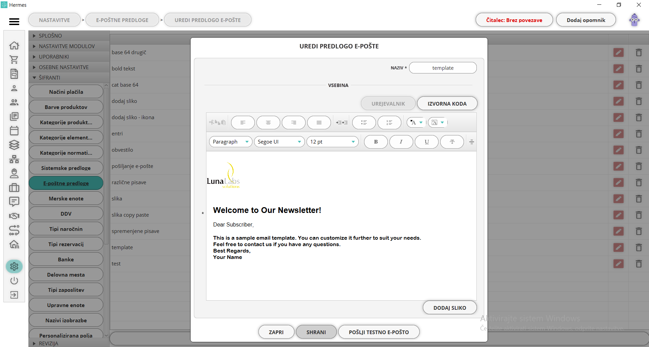Open the handshake sidebar icon
Image resolution: width=649 pixels, height=347 pixels.
click(x=14, y=216)
